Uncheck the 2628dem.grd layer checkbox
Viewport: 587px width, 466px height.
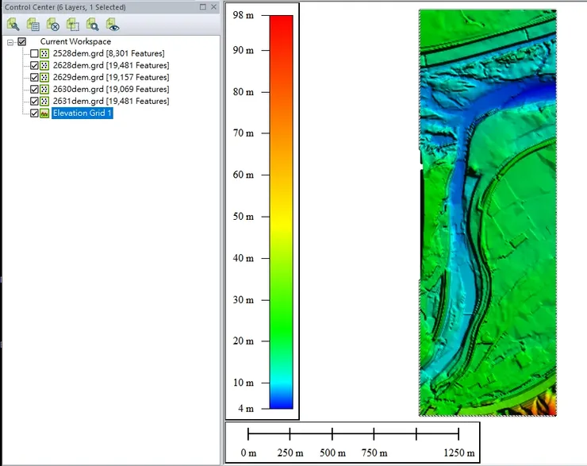click(x=34, y=66)
